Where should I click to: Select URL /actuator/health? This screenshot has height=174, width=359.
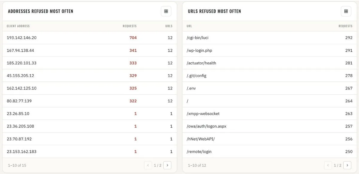coord(201,63)
